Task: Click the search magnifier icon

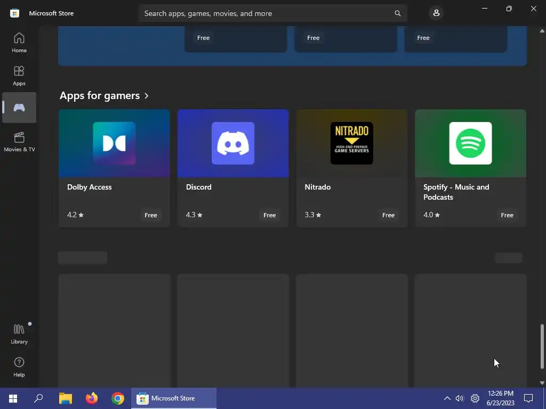Action: click(x=397, y=13)
